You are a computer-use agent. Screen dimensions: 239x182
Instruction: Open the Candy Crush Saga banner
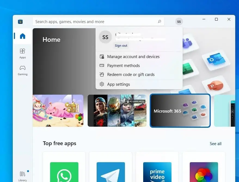(58, 111)
